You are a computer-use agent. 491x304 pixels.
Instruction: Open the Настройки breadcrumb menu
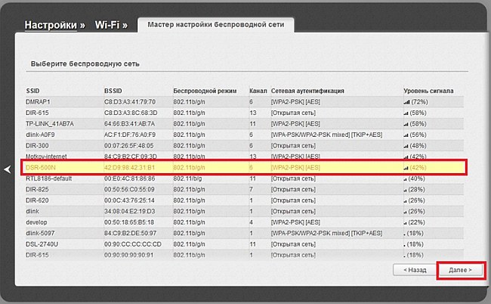(x=51, y=25)
